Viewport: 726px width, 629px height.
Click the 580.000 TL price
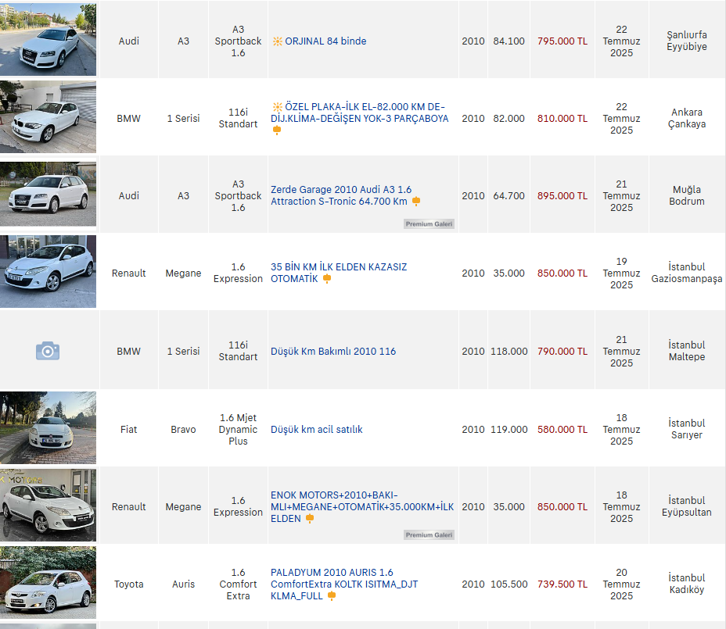(562, 430)
